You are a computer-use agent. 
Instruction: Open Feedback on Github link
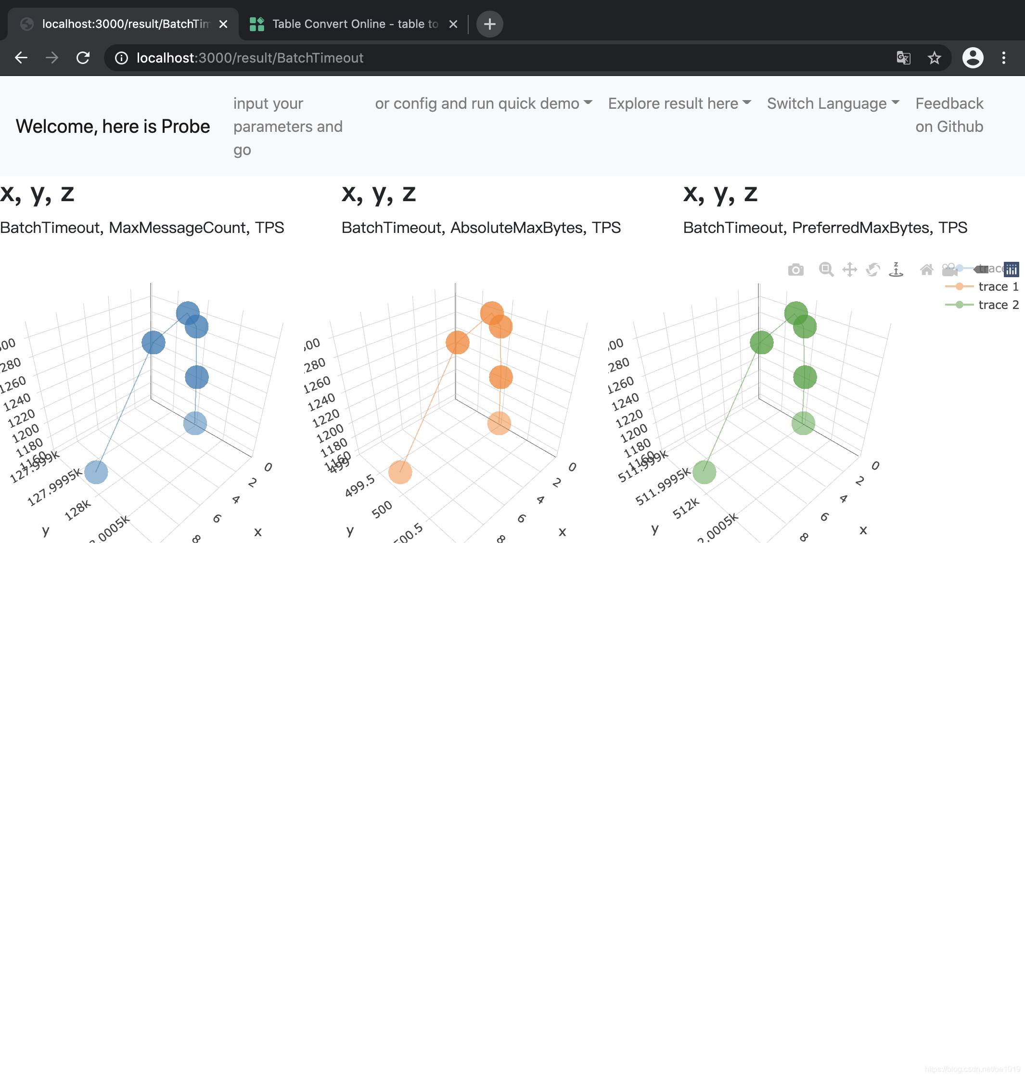[949, 115]
